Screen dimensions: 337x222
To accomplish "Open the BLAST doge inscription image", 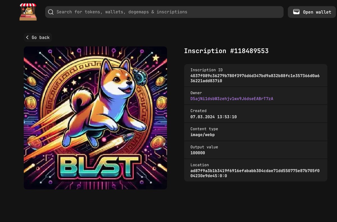I will (95, 118).
